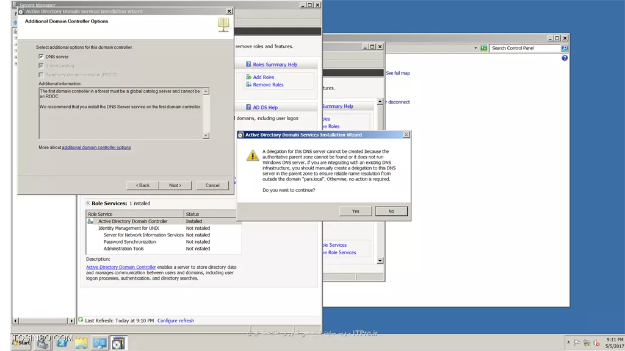Open the additional domain controller options link
625x351 pixels.
pyautogui.click(x=96, y=147)
